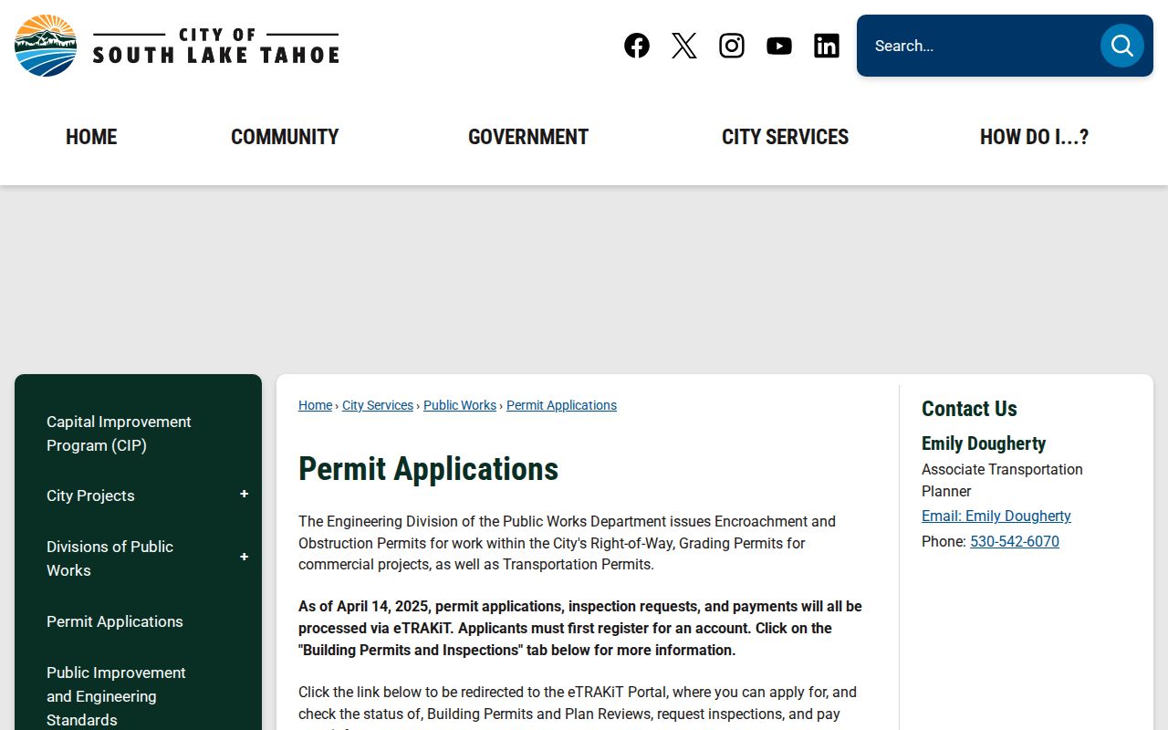Screen dimensions: 1168x730
Task: Open the LinkedIn social icon
Action: (827, 46)
